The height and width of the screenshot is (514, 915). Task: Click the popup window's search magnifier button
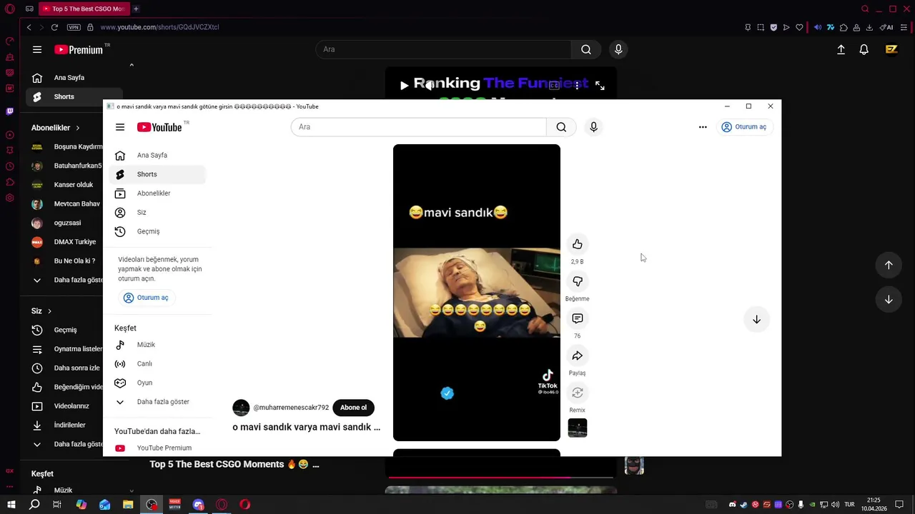(x=561, y=127)
